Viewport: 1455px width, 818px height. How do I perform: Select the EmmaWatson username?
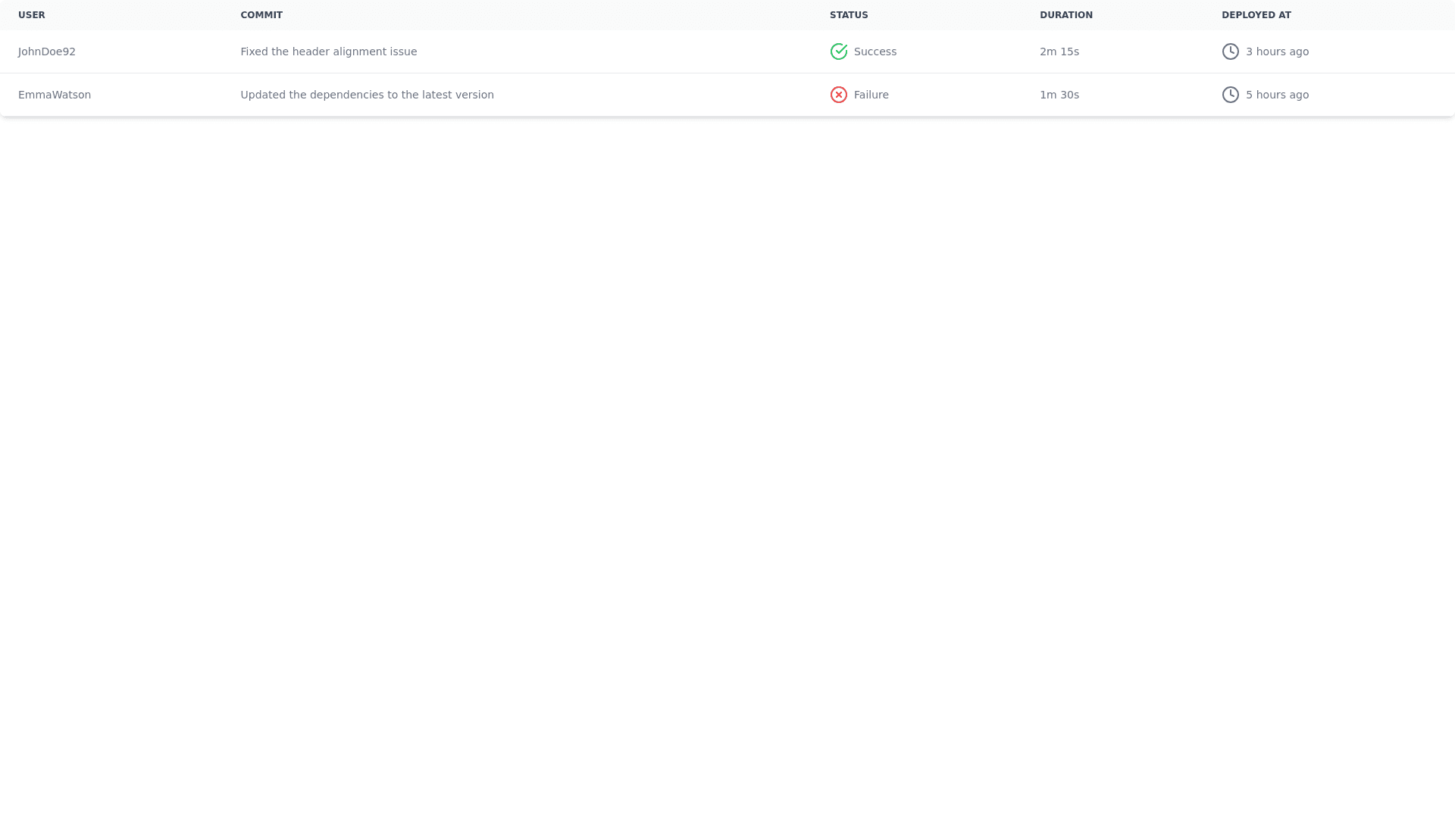coord(55,95)
